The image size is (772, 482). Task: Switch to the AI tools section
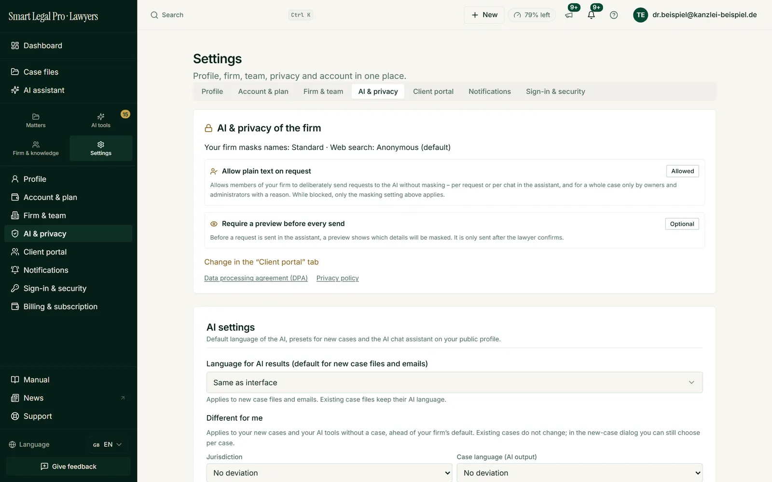click(101, 120)
